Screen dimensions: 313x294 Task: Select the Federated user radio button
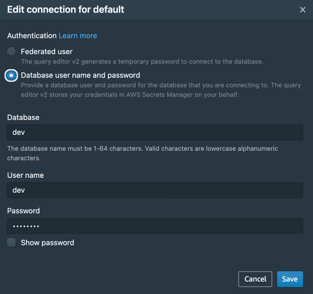click(11, 52)
